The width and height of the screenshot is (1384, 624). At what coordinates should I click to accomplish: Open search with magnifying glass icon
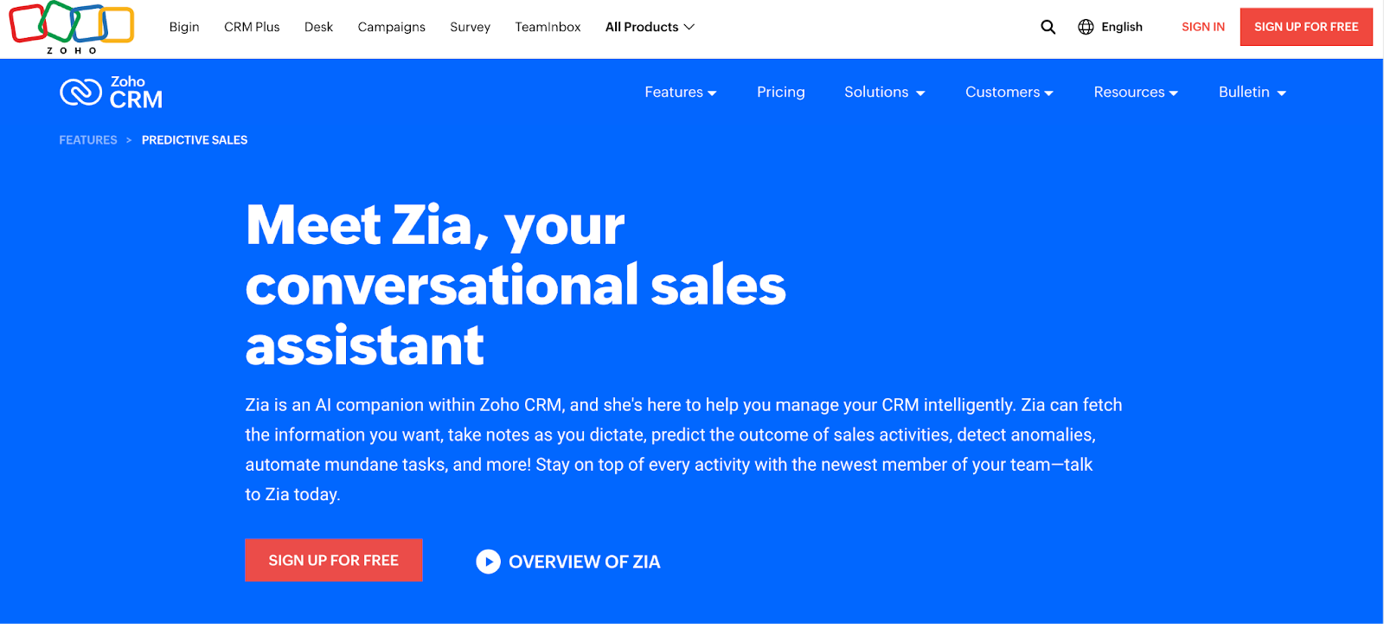1048,27
